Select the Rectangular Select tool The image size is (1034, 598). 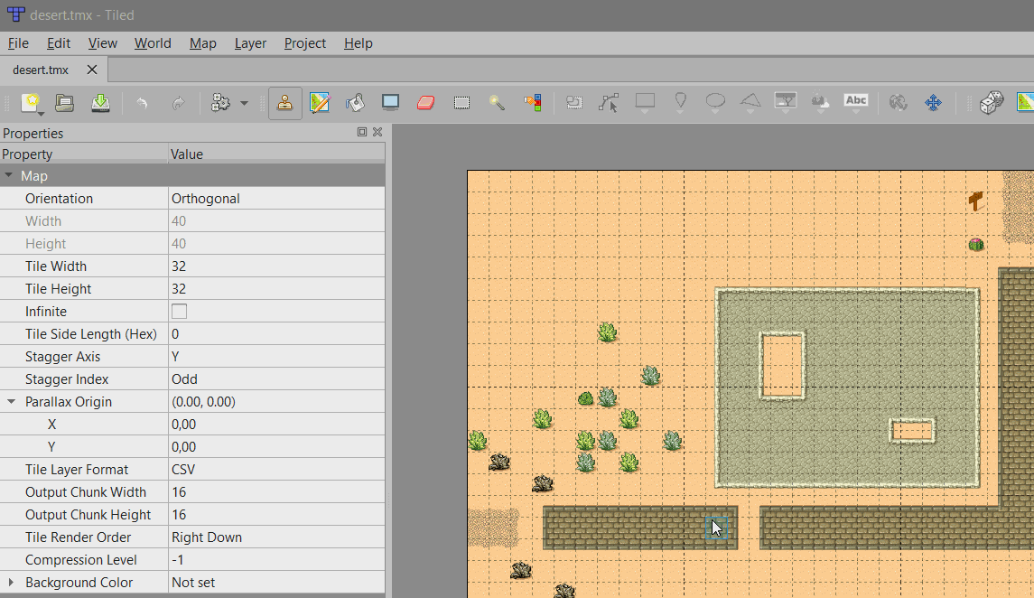[461, 103]
